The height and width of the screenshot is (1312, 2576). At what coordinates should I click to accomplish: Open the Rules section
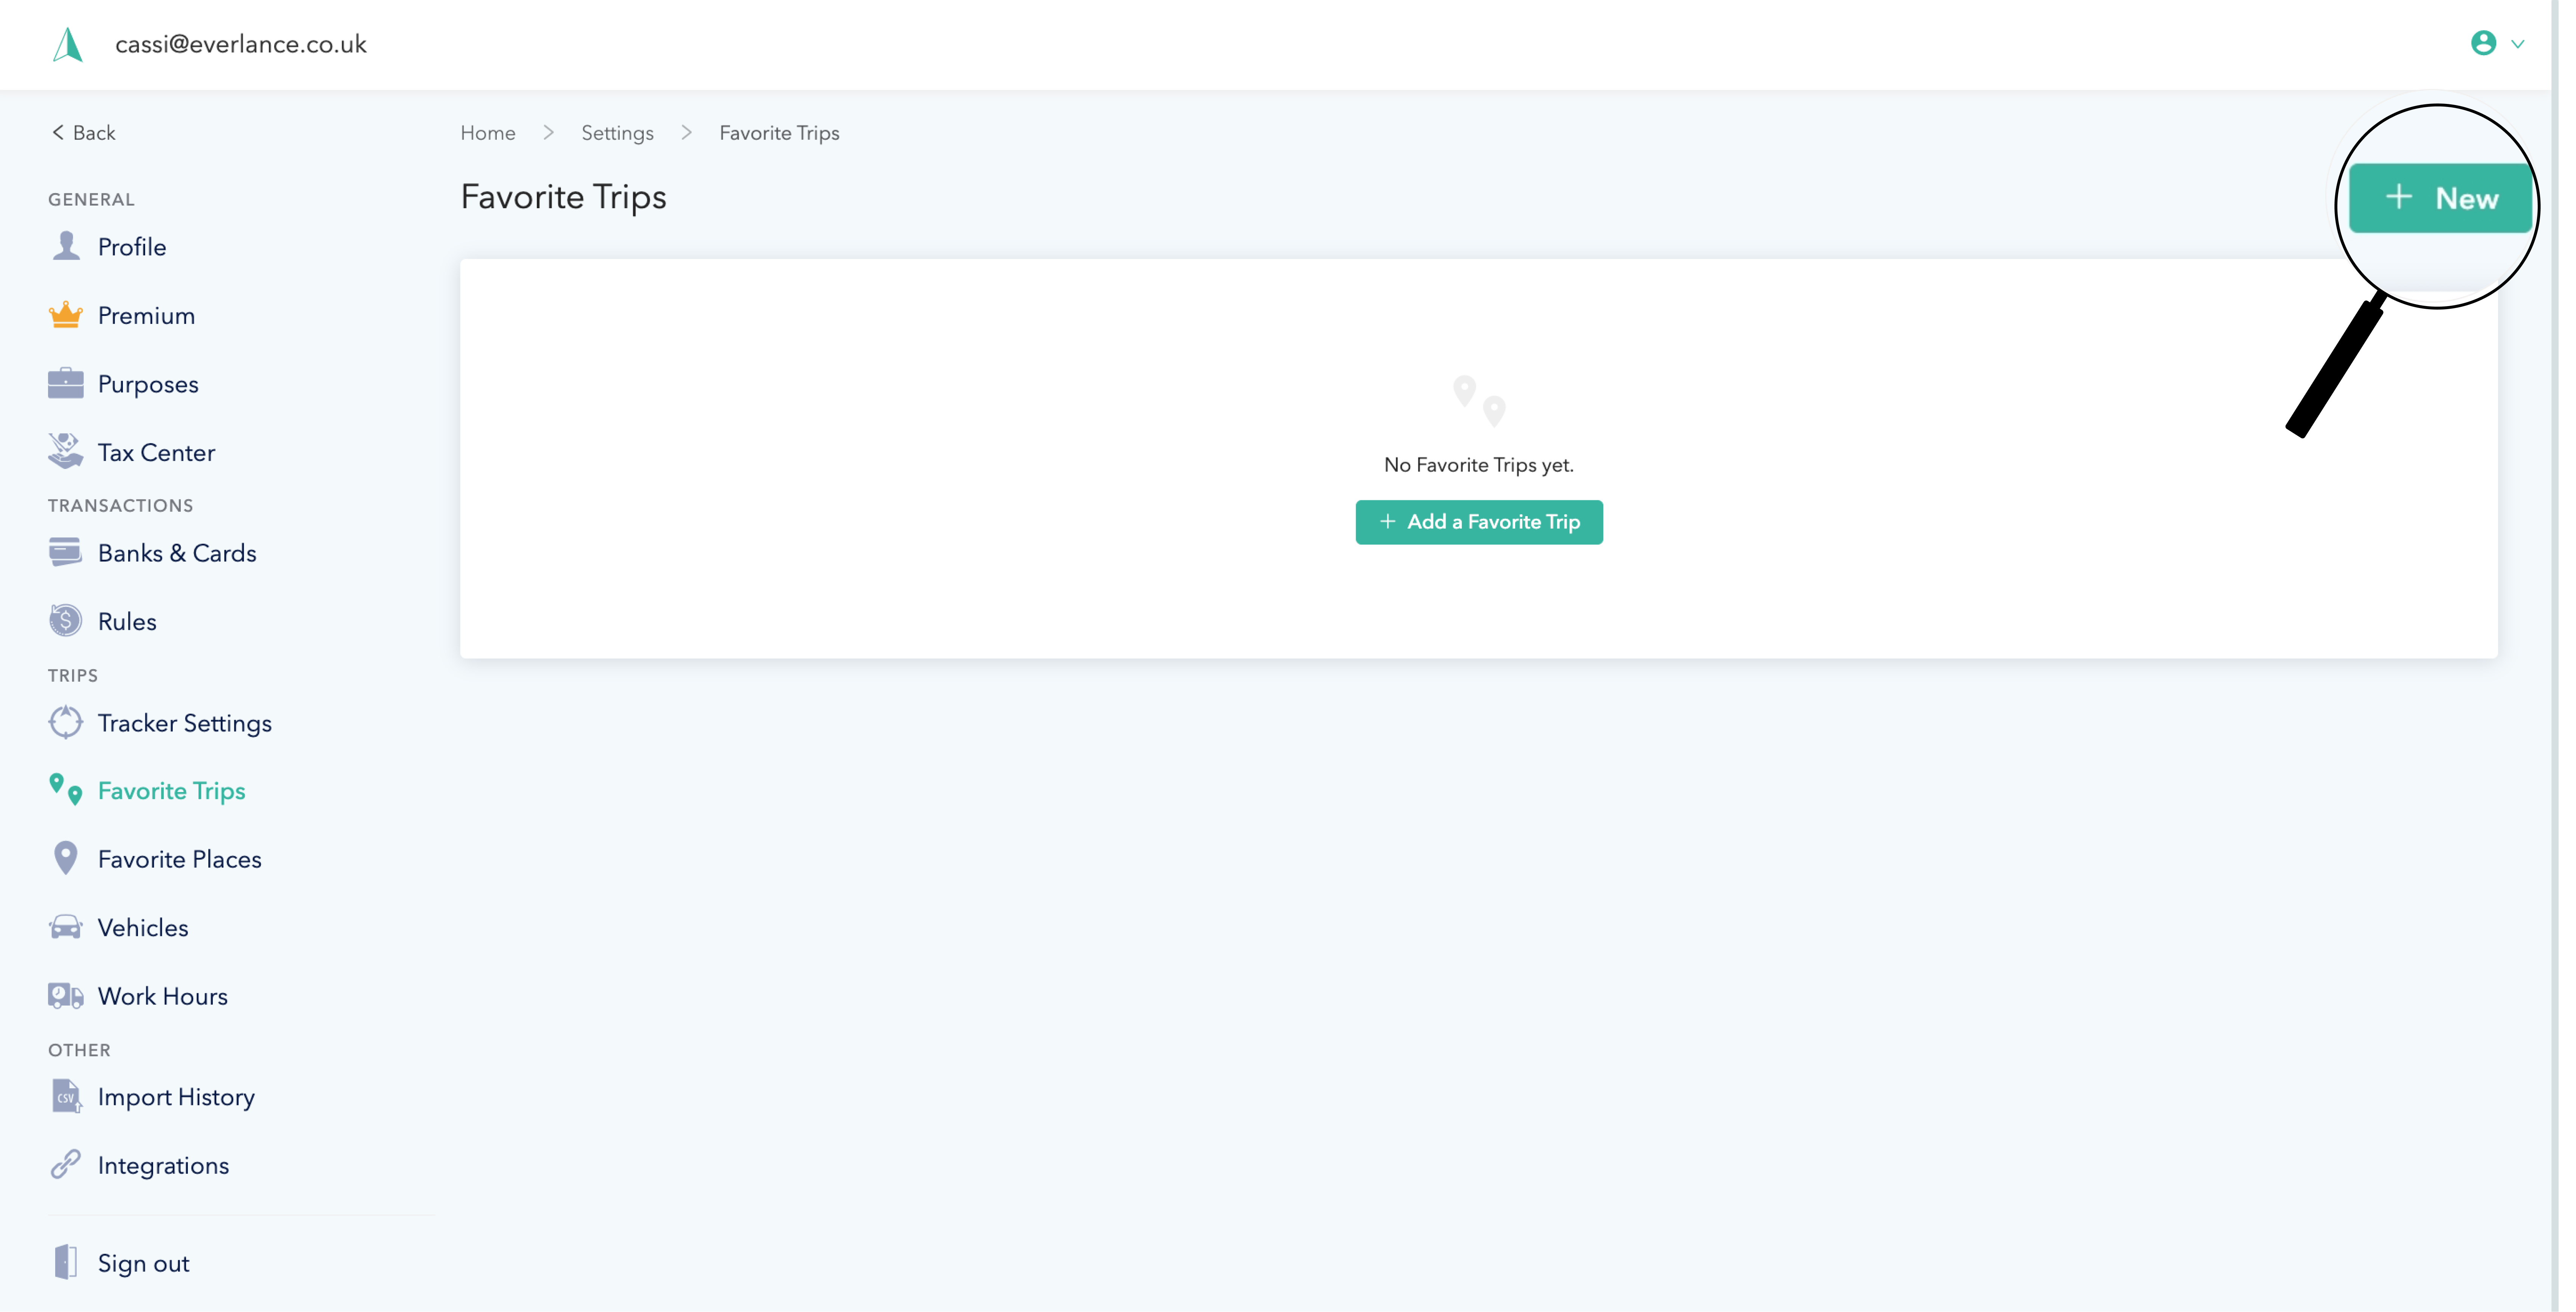[x=127, y=622]
